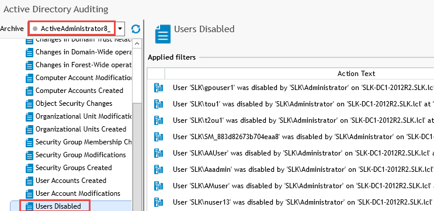The height and width of the screenshot is (211, 434).
Task: Open Changes in Forest-Wide operations report
Action: [84, 65]
